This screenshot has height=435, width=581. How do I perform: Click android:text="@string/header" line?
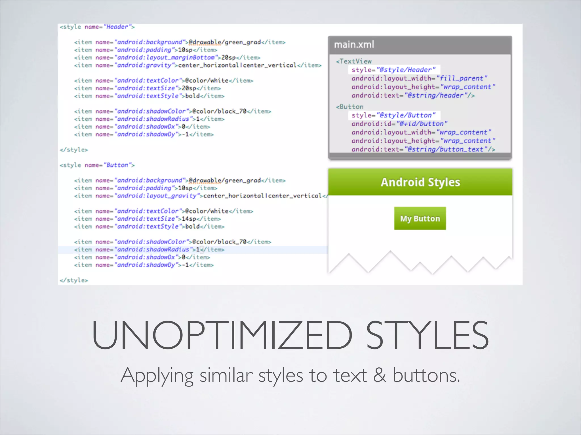click(413, 95)
